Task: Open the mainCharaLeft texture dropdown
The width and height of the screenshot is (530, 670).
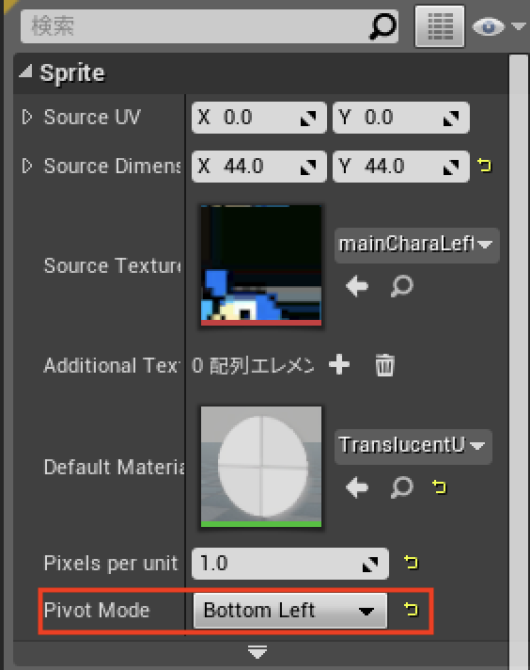Action: 416,245
